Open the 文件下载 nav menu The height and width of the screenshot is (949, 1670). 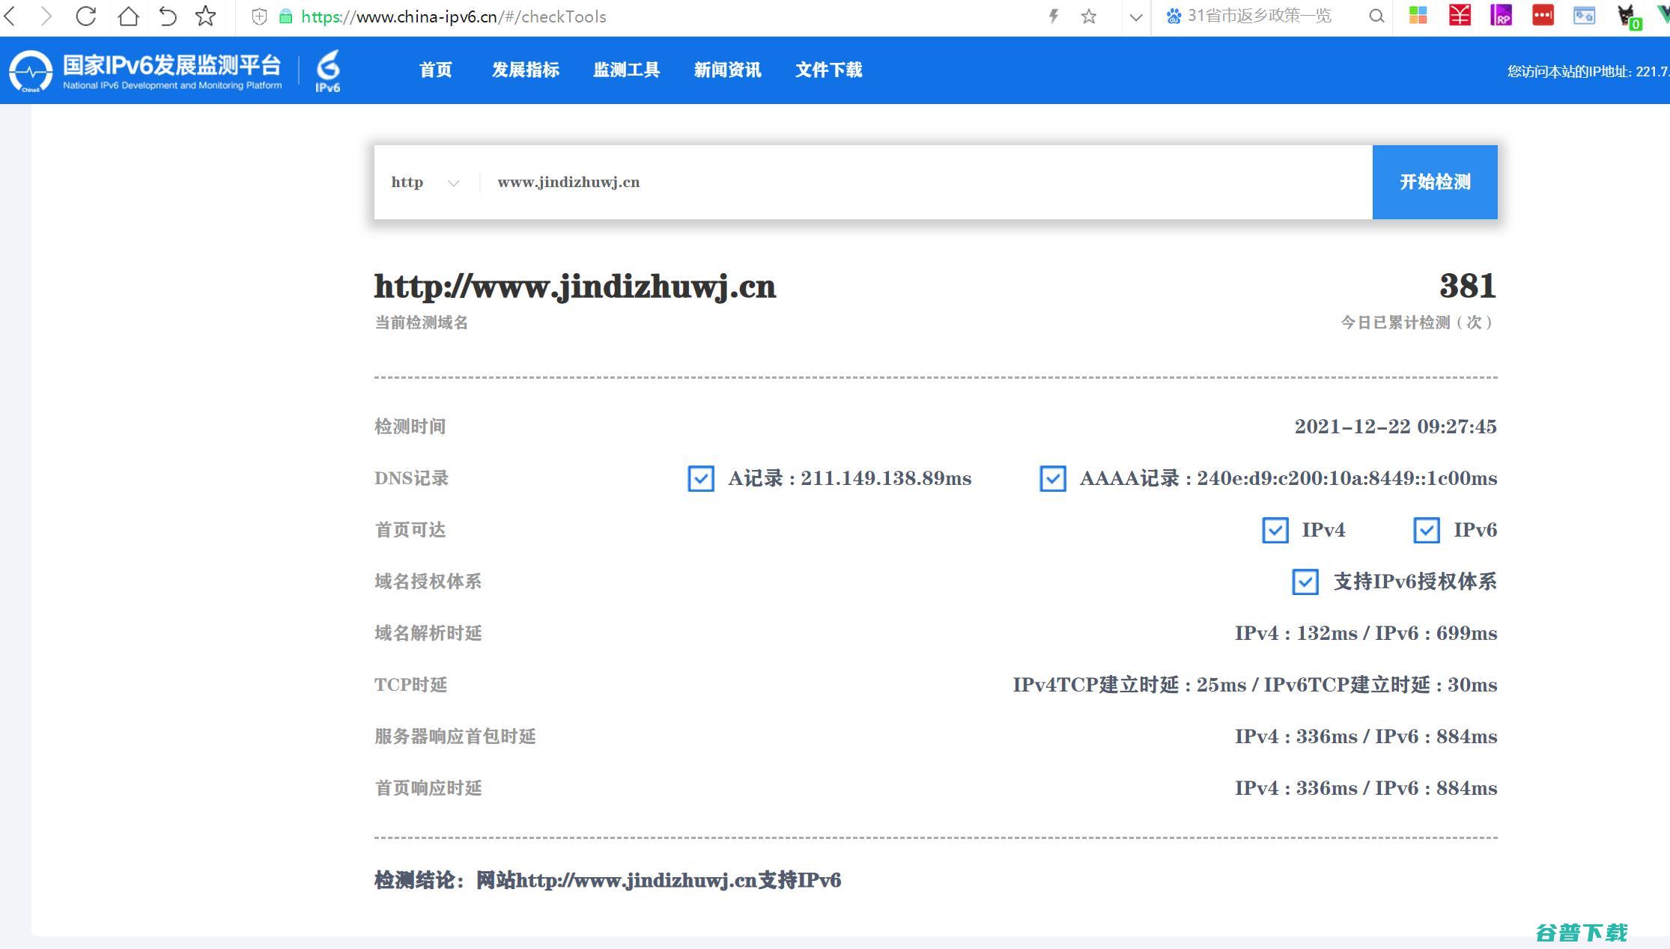(828, 70)
